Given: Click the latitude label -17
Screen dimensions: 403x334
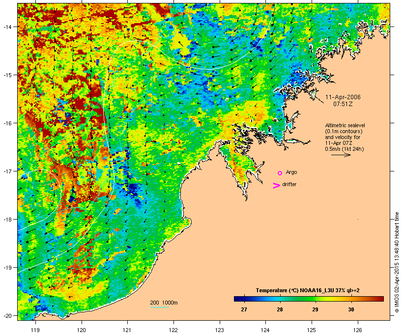Looking at the screenshot, I should [x=7, y=171].
